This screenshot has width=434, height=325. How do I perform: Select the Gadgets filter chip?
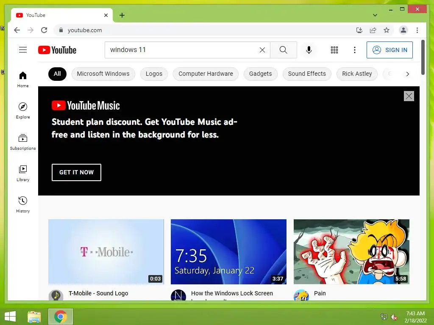[261, 74]
